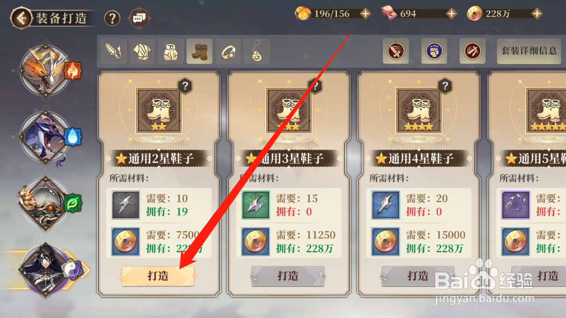Image resolution: width=566 pixels, height=318 pixels.
Task: Add more red tickets with plus button
Action: pos(451,13)
